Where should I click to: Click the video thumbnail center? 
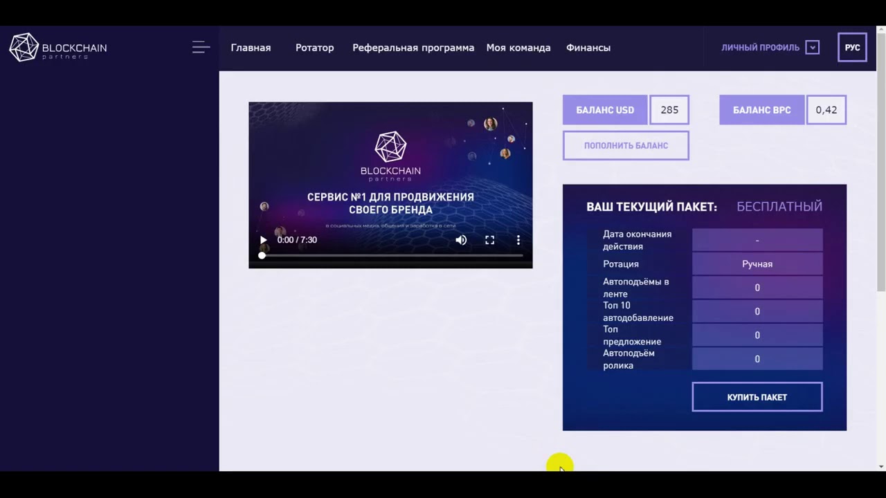pos(390,185)
